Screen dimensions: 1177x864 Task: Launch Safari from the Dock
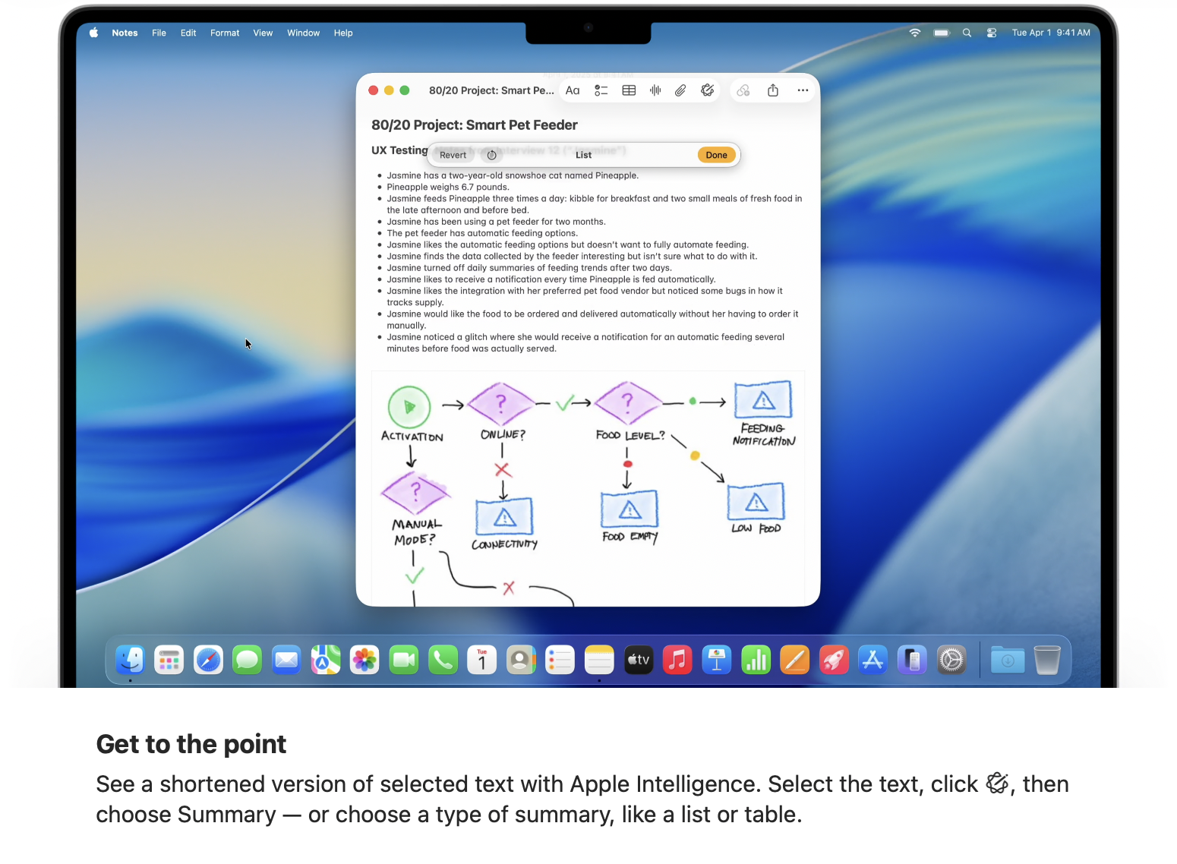point(208,660)
